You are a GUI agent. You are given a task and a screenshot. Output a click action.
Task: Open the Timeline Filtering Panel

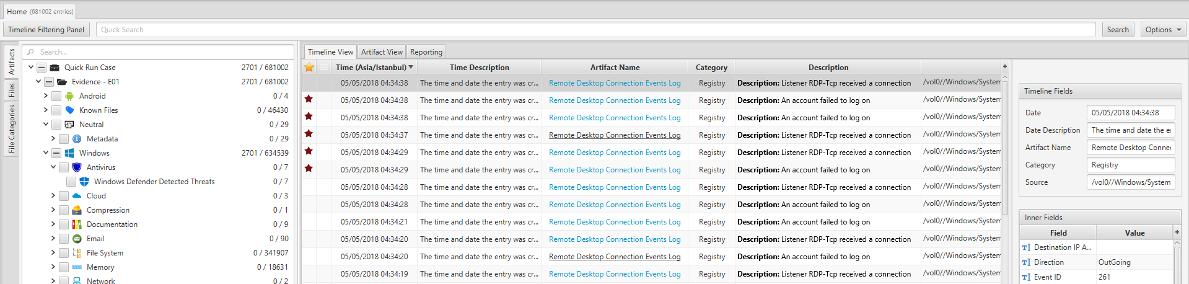[46, 30]
